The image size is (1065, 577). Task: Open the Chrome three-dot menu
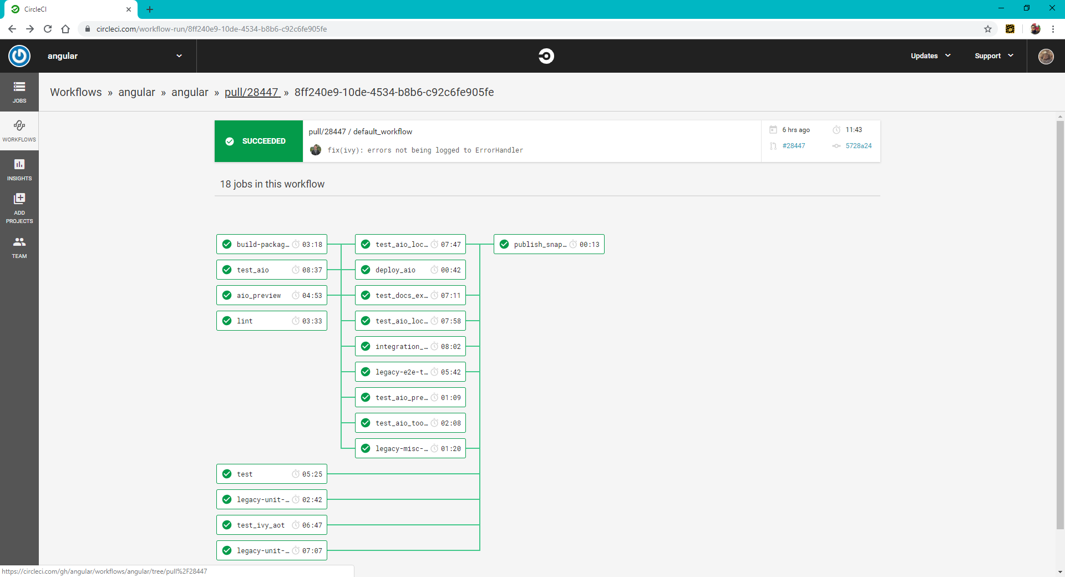(1053, 29)
